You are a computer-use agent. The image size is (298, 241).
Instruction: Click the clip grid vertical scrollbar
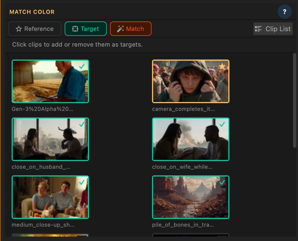coord(295,100)
